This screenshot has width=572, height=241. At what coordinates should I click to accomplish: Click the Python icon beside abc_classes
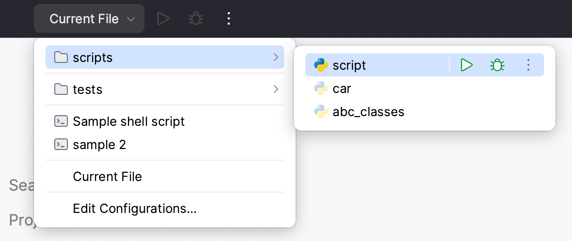320,112
